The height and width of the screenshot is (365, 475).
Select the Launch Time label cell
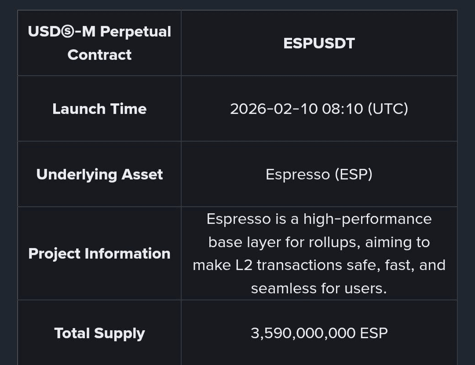(99, 109)
